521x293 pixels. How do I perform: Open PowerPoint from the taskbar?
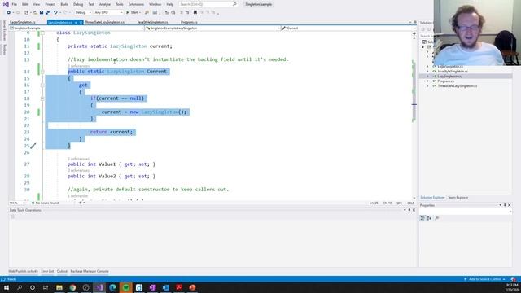point(192,287)
